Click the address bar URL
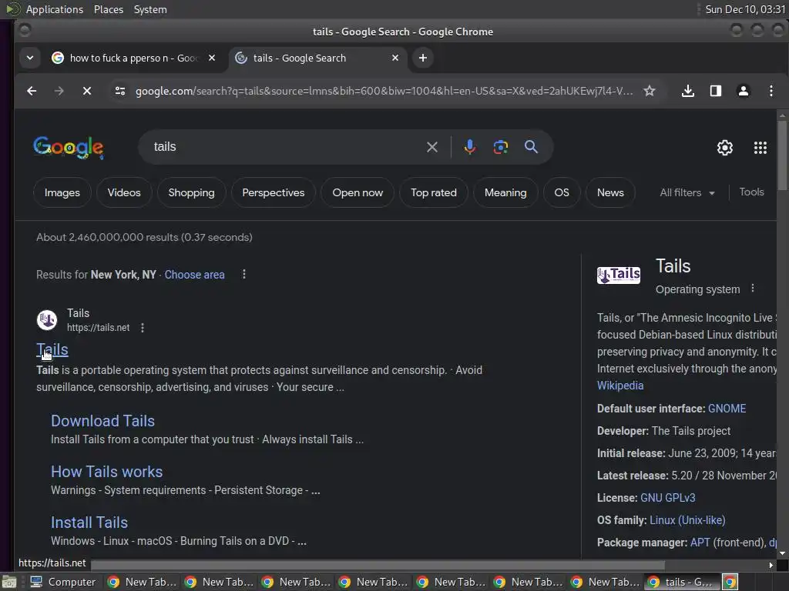 pyautogui.click(x=384, y=91)
